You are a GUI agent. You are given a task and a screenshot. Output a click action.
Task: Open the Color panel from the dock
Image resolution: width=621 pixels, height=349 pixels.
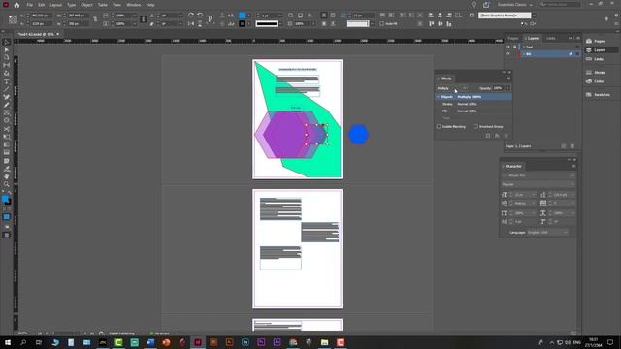[x=595, y=81]
